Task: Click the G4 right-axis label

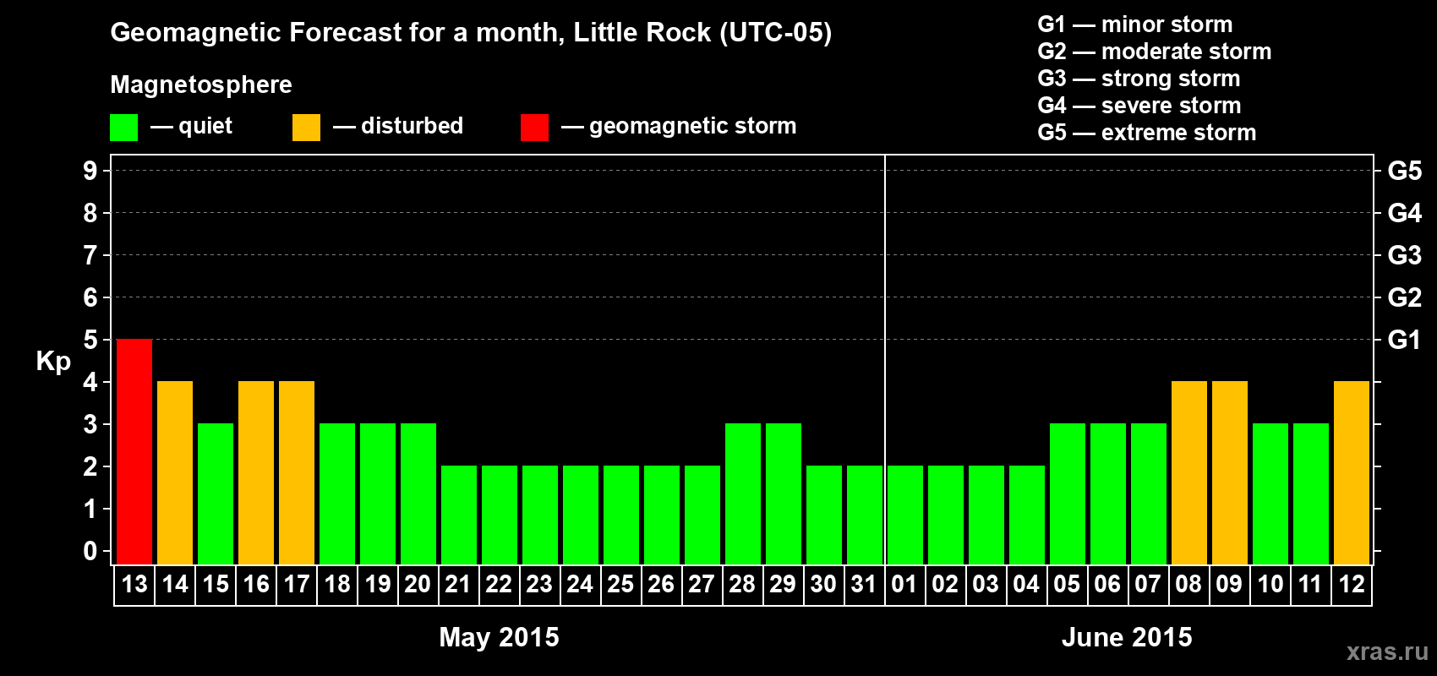Action: click(x=1405, y=213)
